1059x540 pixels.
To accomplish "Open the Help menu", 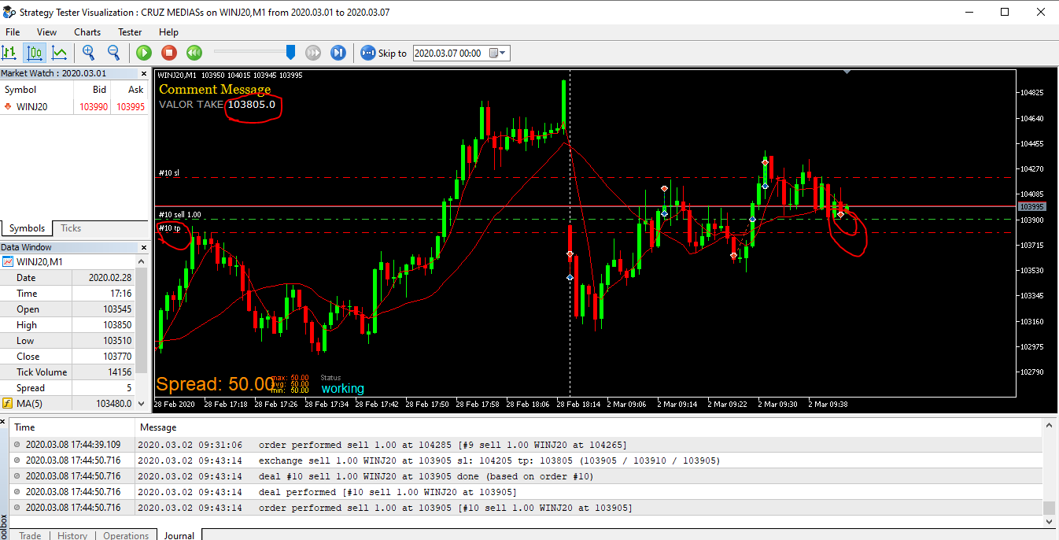I will click(168, 32).
